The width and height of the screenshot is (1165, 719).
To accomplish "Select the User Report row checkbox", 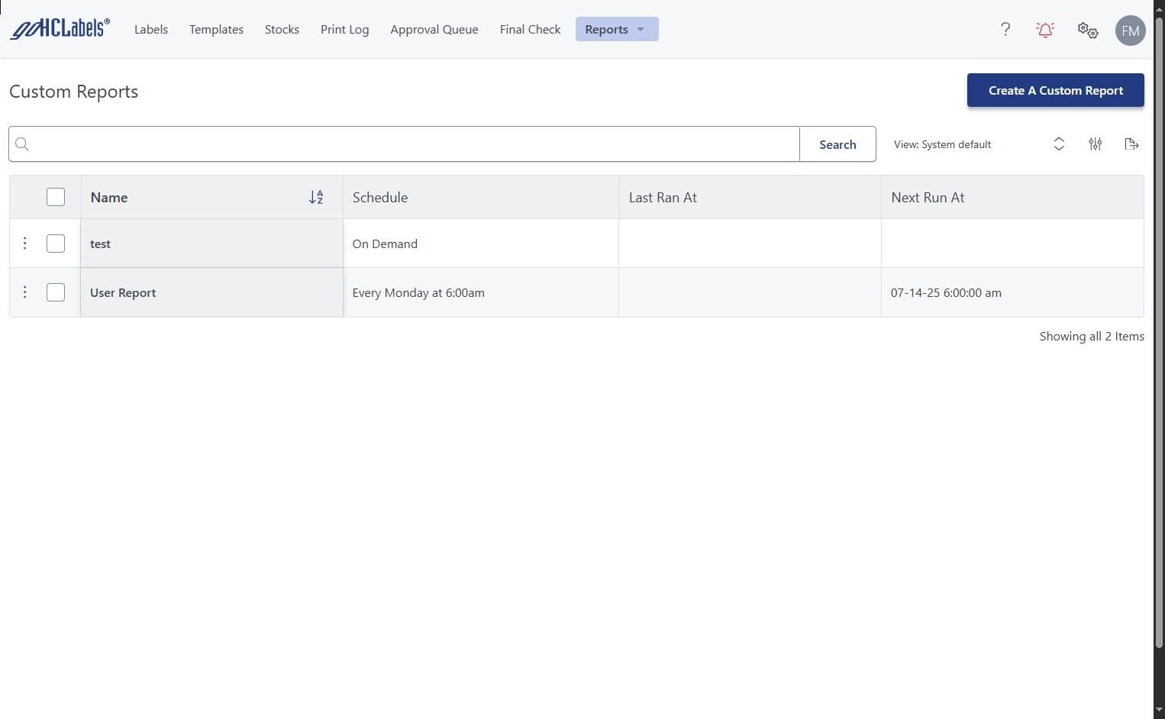I will [56, 292].
